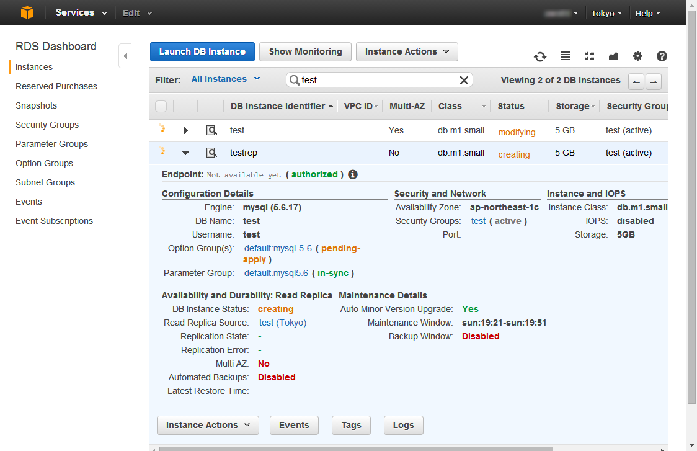
Task: Click the testrep instance identifier
Action: point(244,153)
